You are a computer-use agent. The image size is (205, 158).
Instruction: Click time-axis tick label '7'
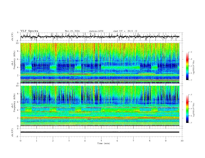point(134,141)
